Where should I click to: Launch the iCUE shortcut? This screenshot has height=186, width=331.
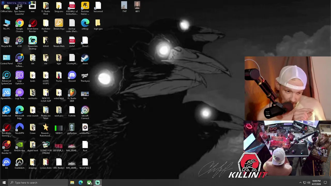coord(19,42)
